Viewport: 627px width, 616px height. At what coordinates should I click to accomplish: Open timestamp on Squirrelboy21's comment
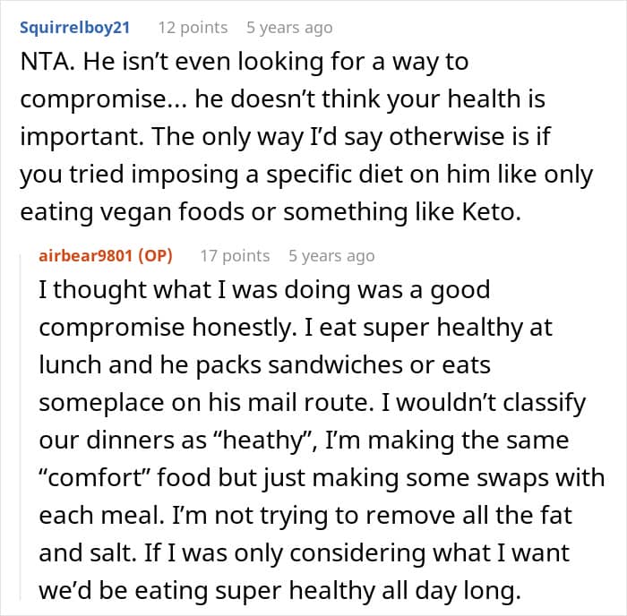(x=289, y=28)
